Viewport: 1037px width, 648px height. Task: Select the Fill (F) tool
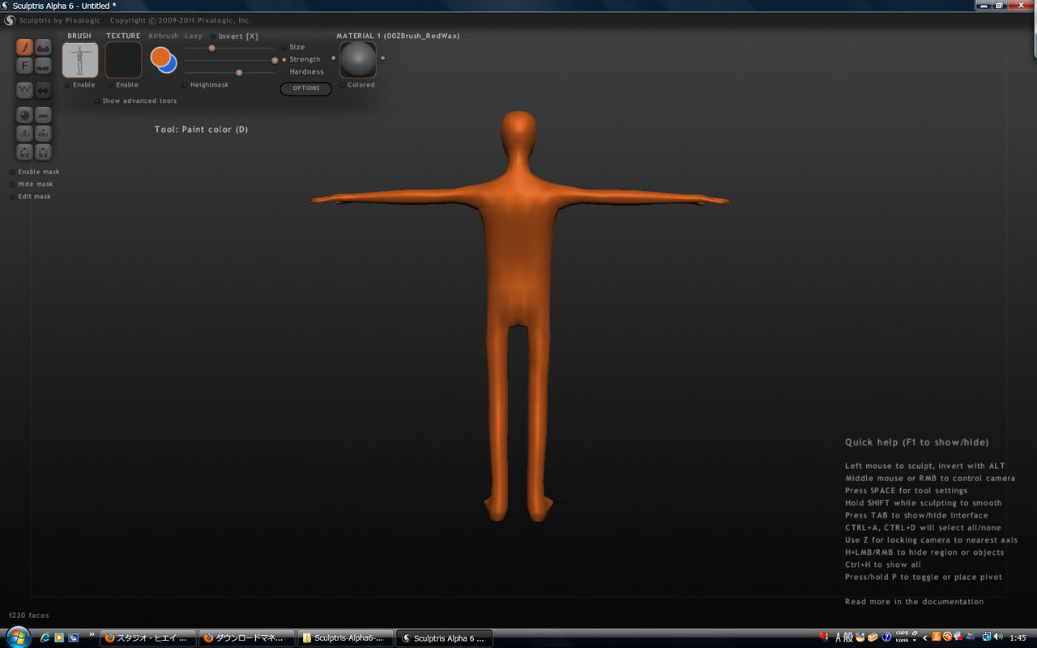pyautogui.click(x=24, y=66)
